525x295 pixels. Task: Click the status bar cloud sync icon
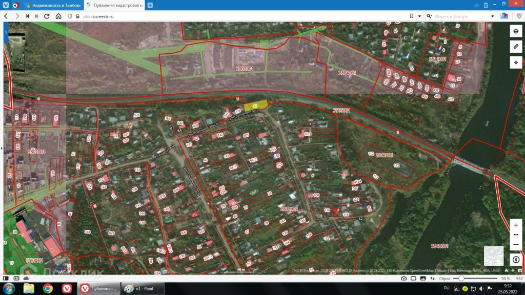tap(26, 278)
